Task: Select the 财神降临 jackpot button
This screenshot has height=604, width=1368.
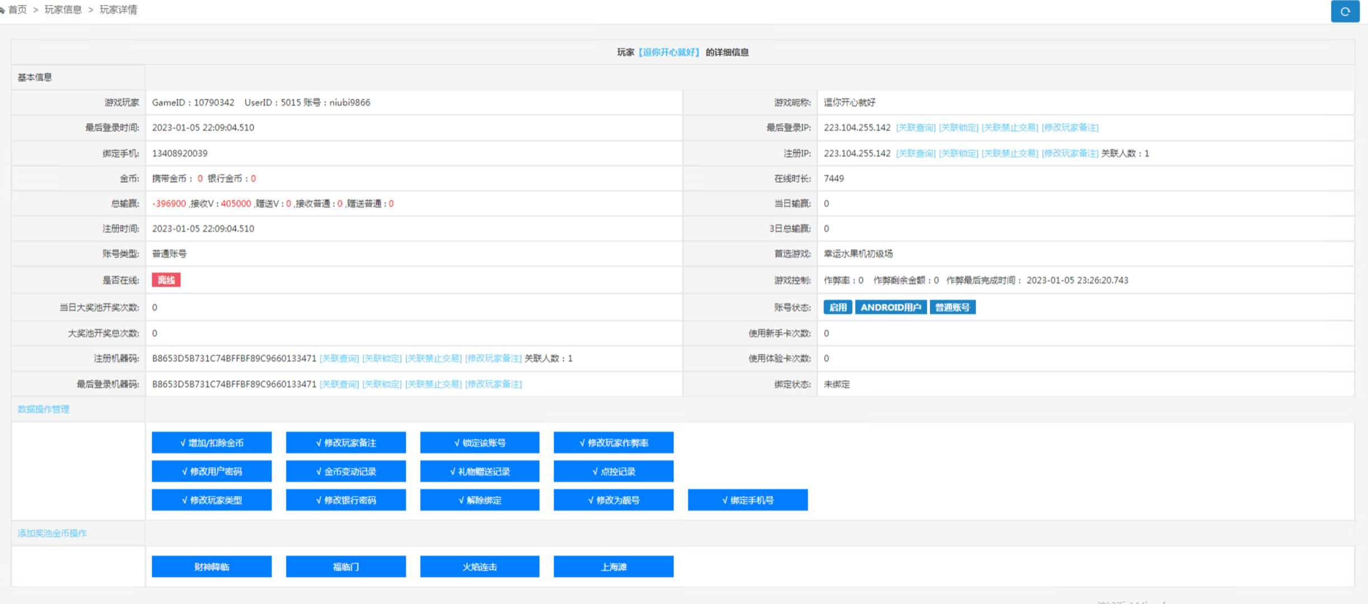Action: coord(212,567)
